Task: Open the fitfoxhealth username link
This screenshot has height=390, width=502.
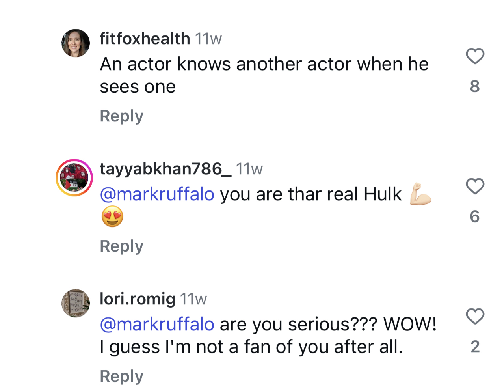Action: tap(145, 39)
